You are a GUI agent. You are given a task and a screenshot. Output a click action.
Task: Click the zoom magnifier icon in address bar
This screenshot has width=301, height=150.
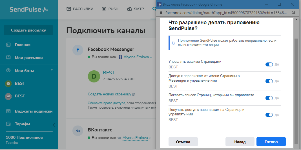point(293,13)
